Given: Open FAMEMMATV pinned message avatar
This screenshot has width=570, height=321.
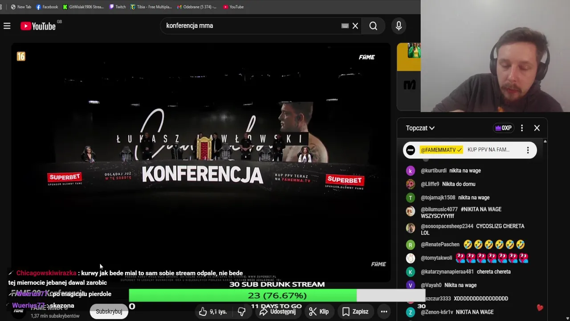Looking at the screenshot, I should click(x=411, y=150).
